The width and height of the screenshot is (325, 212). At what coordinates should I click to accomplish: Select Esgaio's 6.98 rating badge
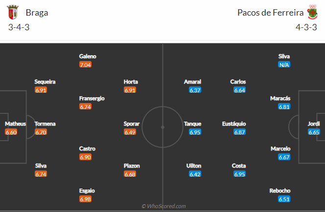point(85,199)
